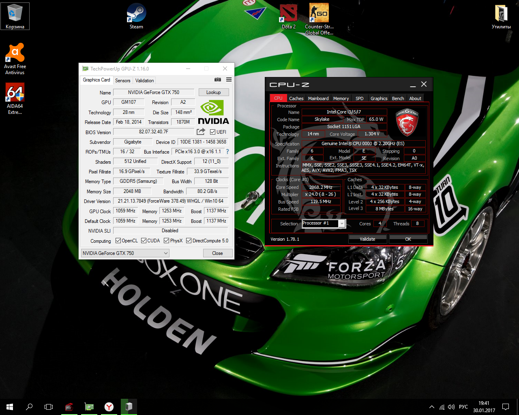The height and width of the screenshot is (415, 519).
Task: Click the Memory Size value 2048 MB
Action: [x=133, y=191]
